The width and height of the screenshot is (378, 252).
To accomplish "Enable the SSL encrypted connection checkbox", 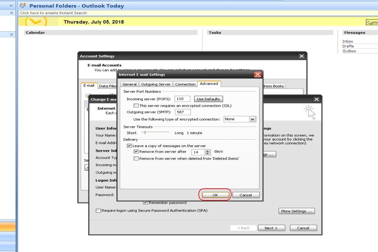I will click(136, 106).
